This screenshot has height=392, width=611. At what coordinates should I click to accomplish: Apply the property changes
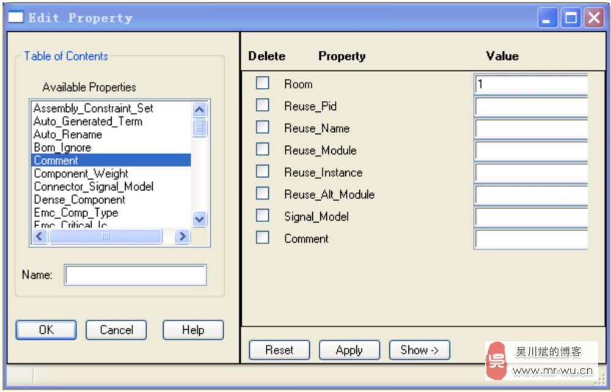[x=349, y=350]
